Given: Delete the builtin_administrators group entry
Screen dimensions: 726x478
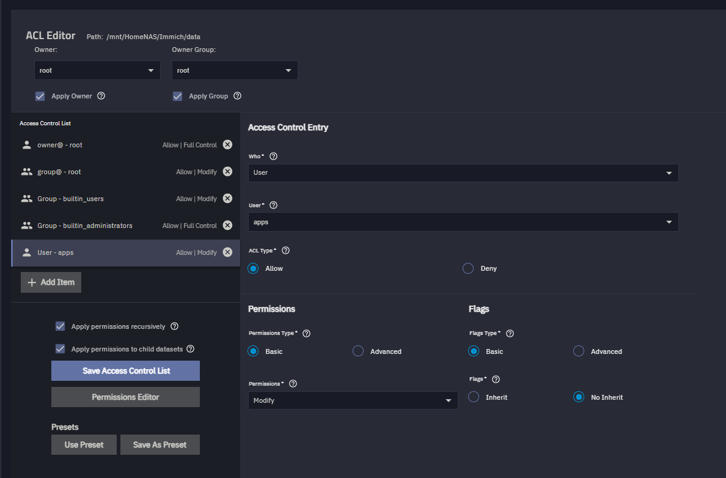Looking at the screenshot, I should (227, 226).
